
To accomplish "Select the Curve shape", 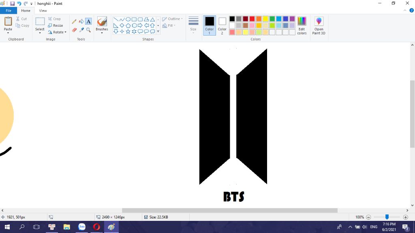I will [122, 19].
